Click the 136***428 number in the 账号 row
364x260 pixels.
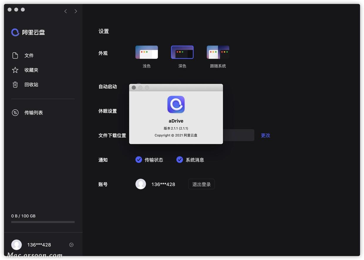[163, 184]
